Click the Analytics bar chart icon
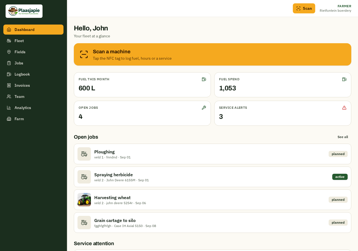The width and height of the screenshot is (358, 251). click(x=9, y=108)
